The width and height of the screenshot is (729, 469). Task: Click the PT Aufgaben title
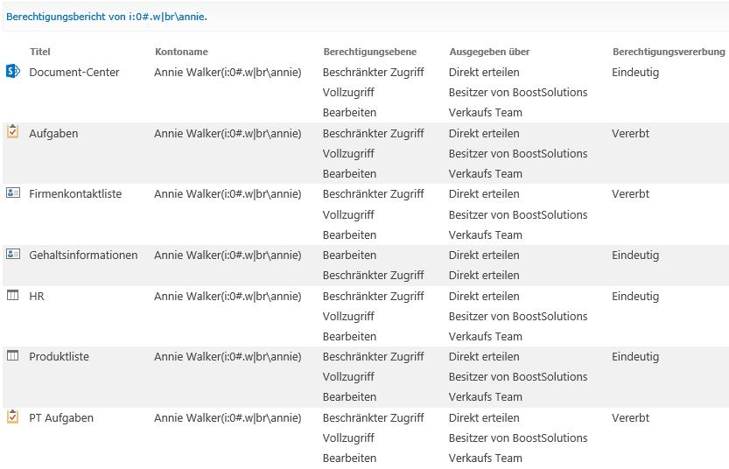pyautogui.click(x=61, y=418)
